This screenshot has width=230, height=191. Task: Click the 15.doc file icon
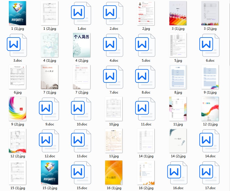[81, 173]
